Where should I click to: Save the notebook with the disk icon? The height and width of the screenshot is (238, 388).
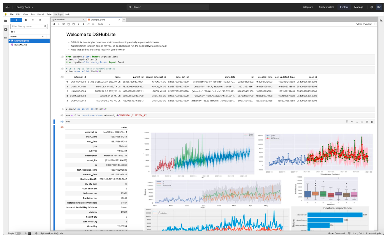[x=54, y=24]
